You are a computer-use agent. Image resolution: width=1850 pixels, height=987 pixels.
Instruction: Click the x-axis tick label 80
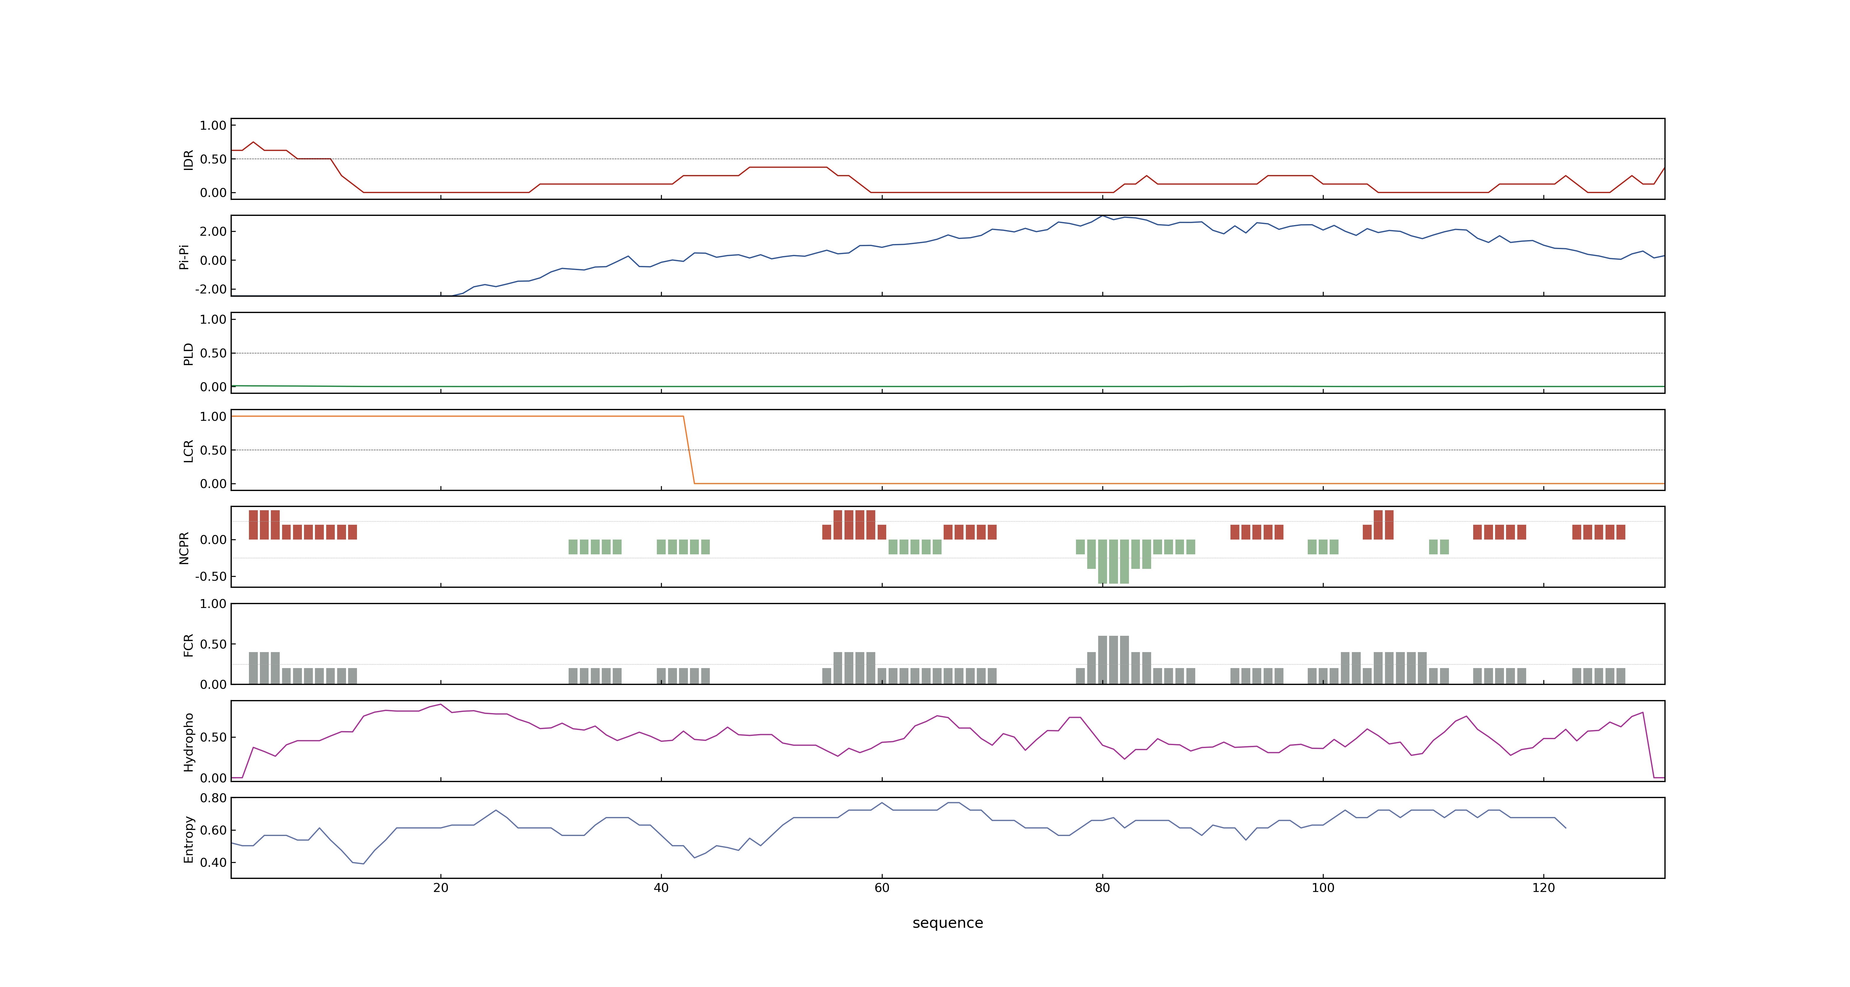point(1102,888)
